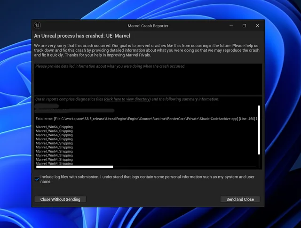Uncheck Include log files with submission
Viewport: 301px width, 228px height.
[x=37, y=179]
